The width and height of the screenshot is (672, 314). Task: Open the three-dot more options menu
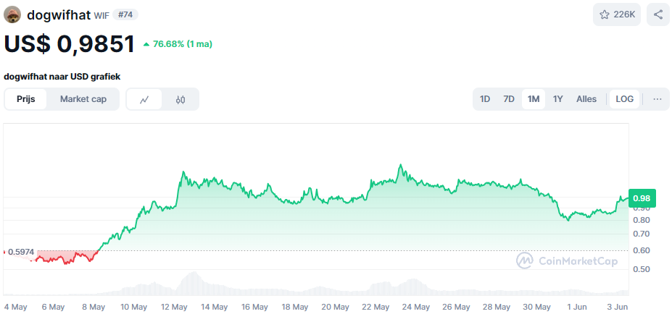658,99
